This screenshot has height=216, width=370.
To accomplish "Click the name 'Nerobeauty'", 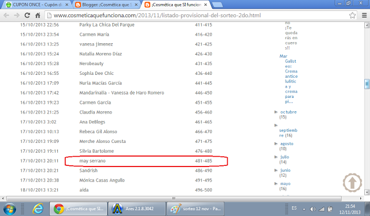I will 91,63.
